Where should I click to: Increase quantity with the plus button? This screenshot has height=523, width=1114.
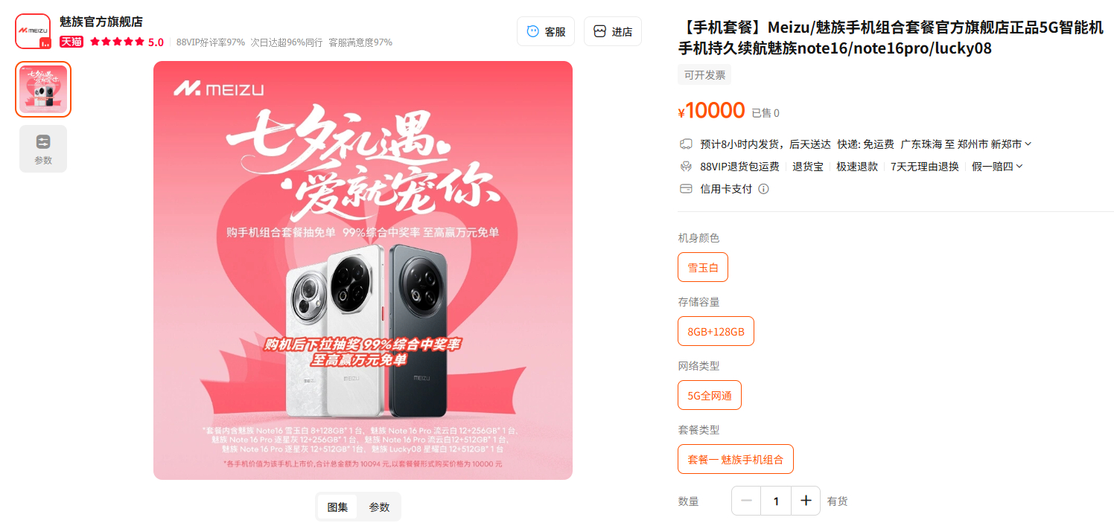tap(806, 501)
